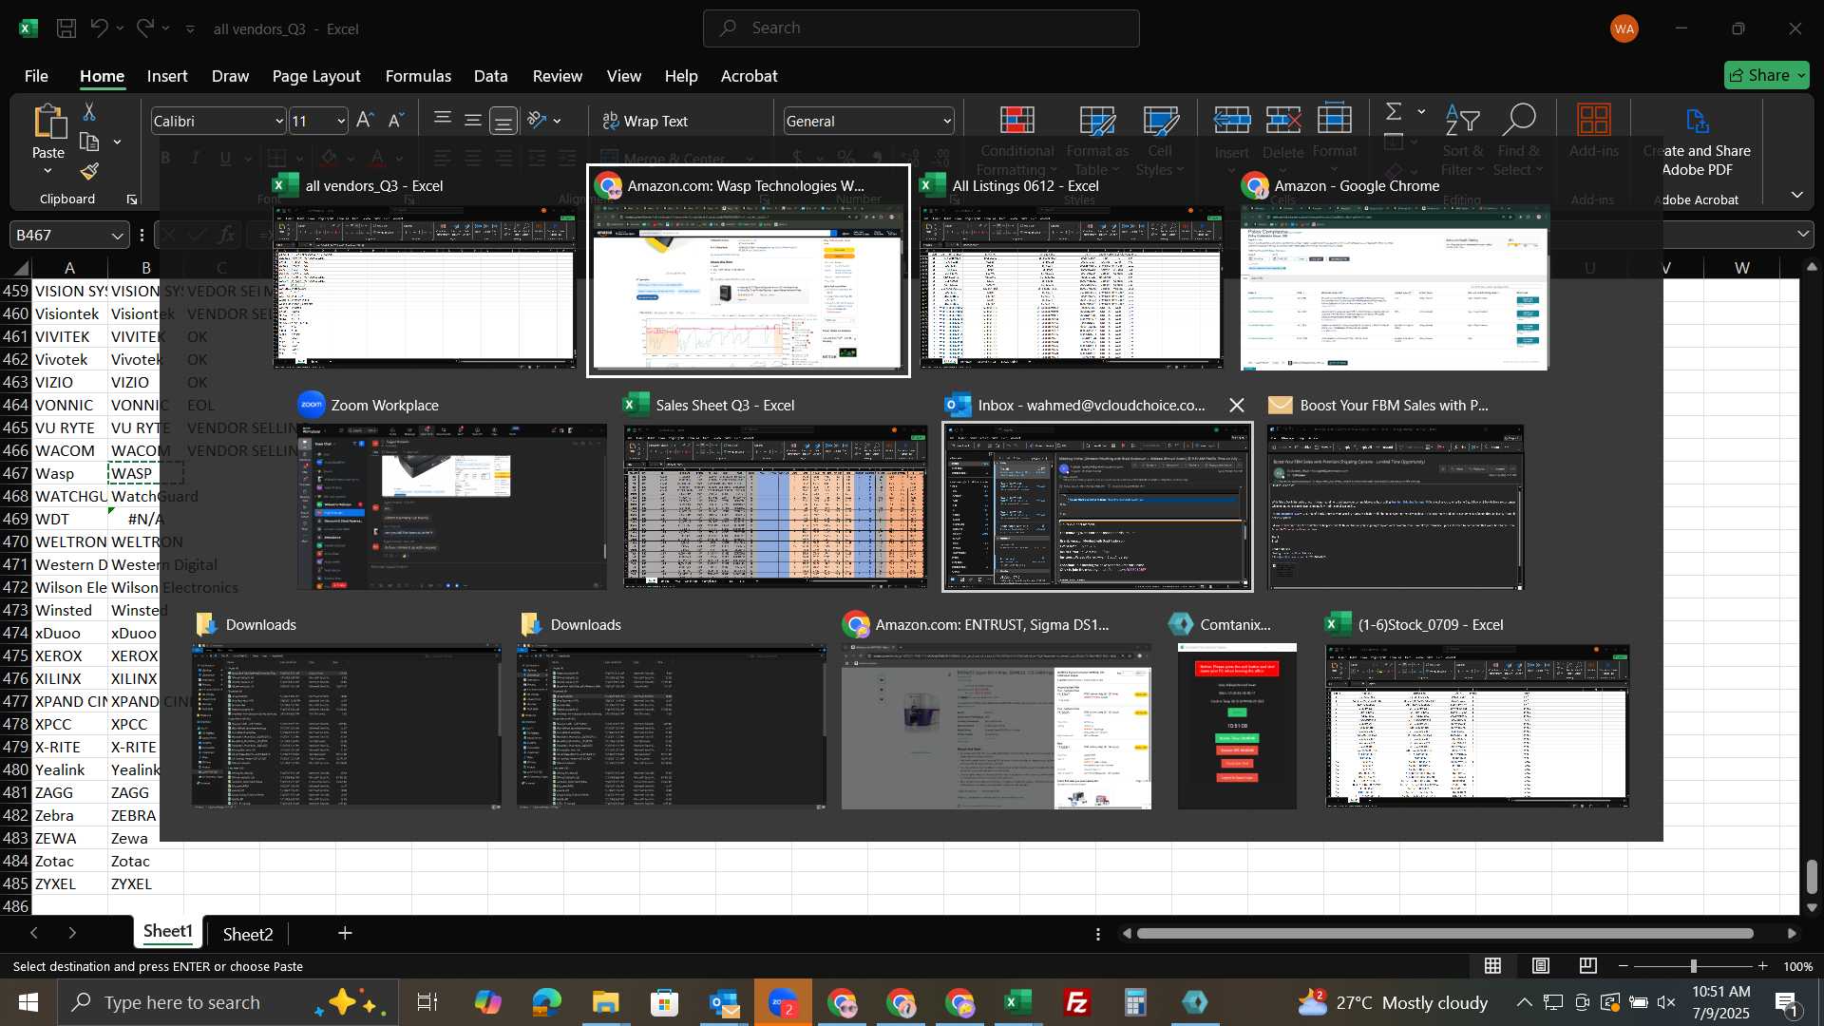Switch to All Listings 0612 Excel thumbnail
Viewport: 1824px width, 1026px height.
pyautogui.click(x=1072, y=287)
